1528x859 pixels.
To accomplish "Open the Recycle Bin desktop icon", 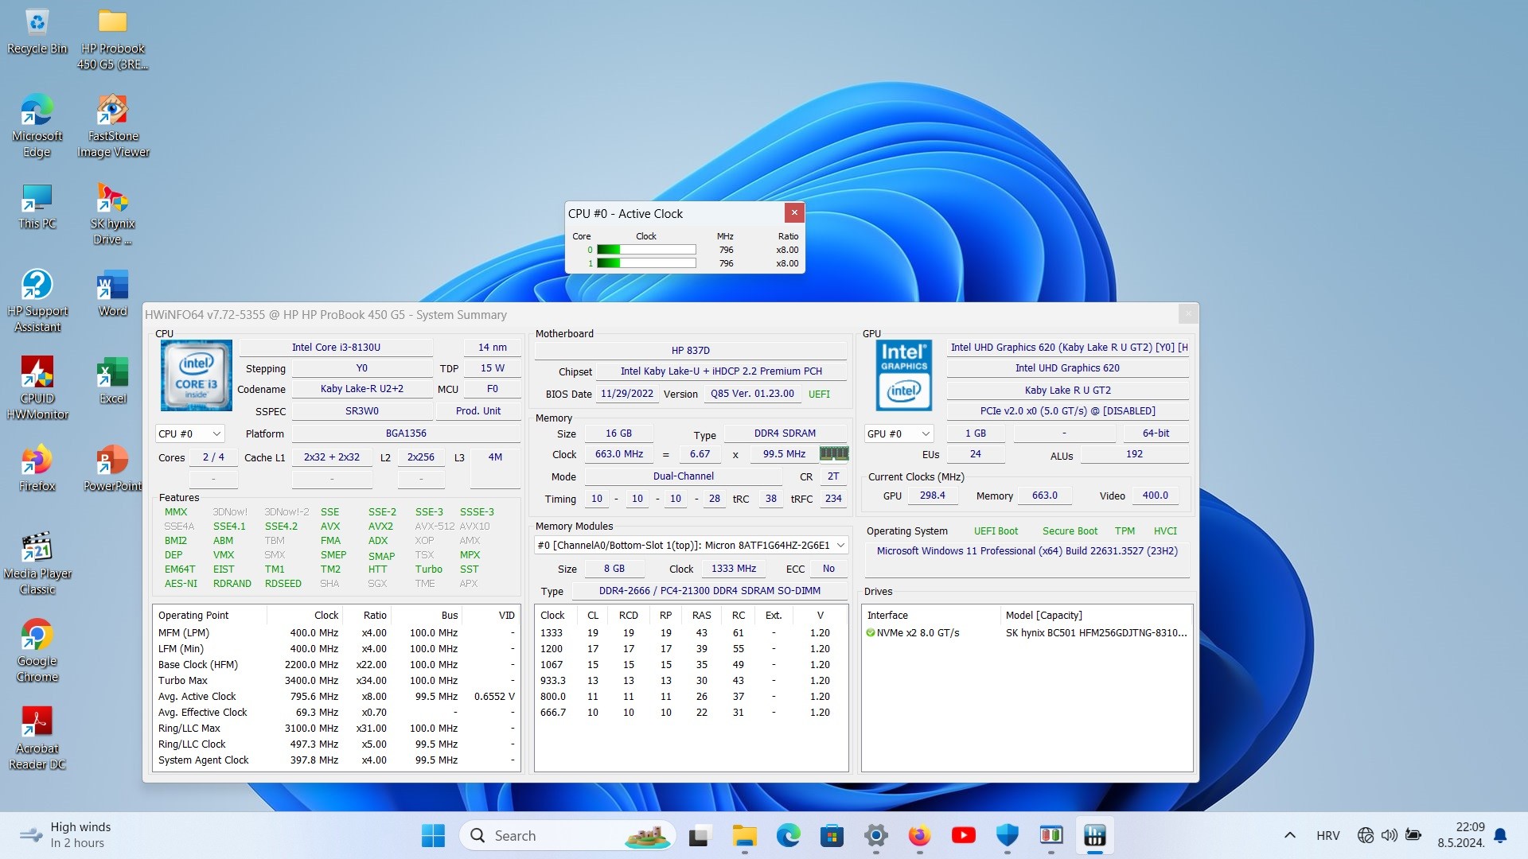I will (37, 32).
